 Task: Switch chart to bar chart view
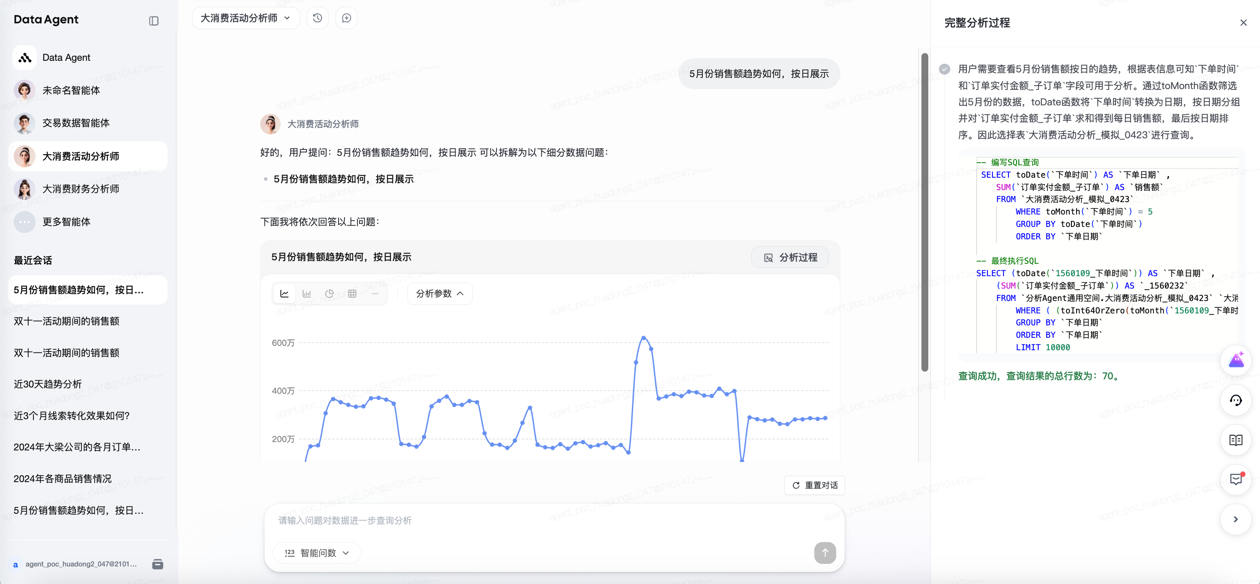point(307,294)
